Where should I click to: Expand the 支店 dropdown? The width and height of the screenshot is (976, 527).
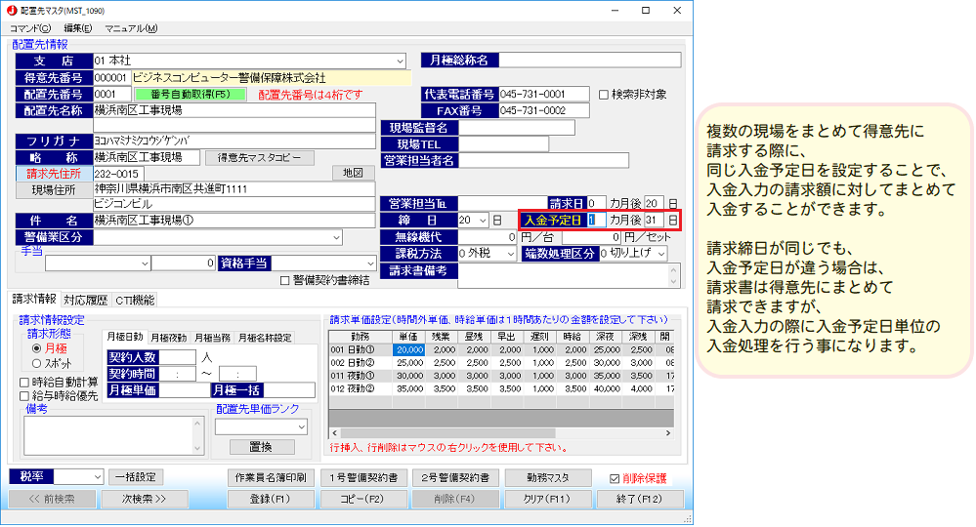pyautogui.click(x=400, y=61)
